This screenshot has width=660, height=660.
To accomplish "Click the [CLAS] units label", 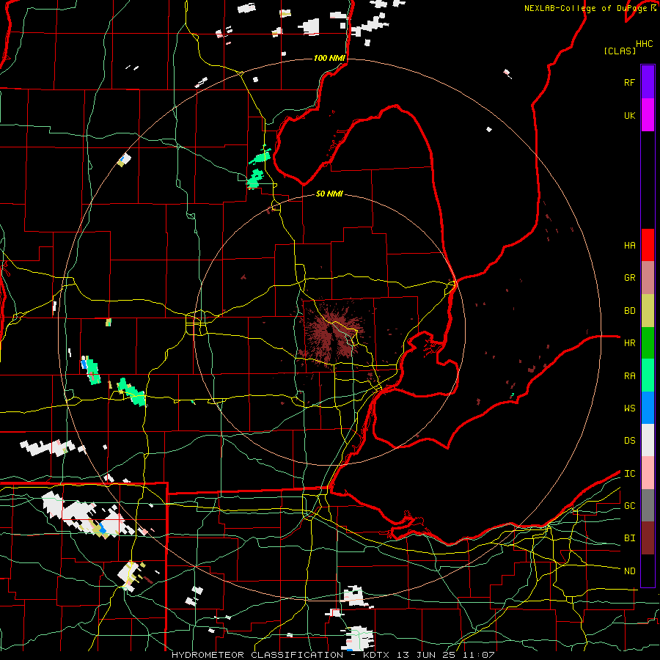I will [620, 51].
